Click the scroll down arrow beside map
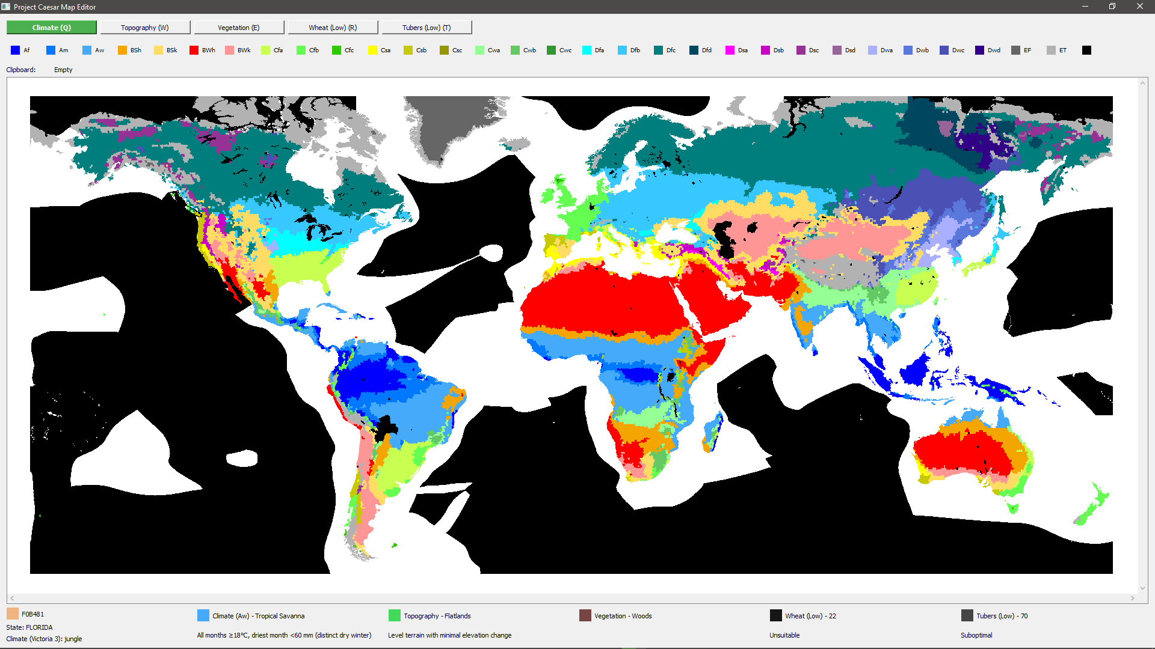The image size is (1155, 649). click(1142, 588)
